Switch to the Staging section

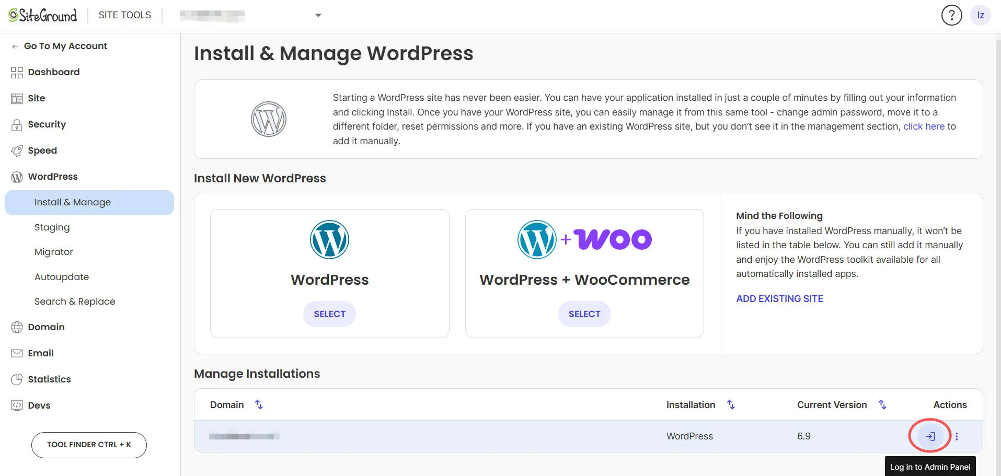pyautogui.click(x=52, y=227)
